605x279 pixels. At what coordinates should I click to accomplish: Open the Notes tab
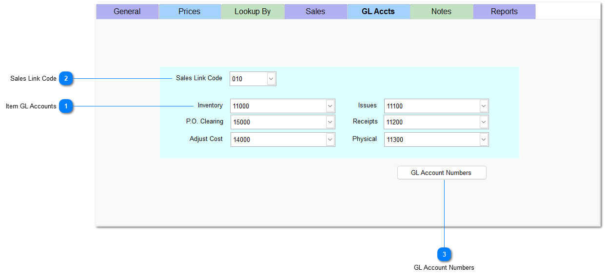(x=441, y=12)
